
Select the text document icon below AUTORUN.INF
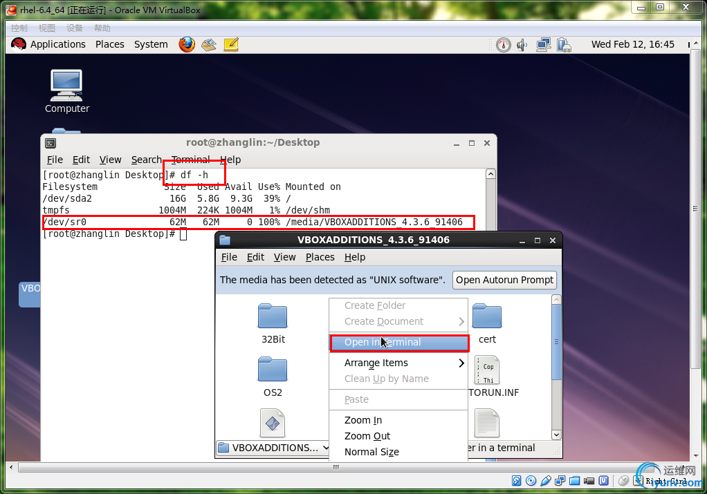point(487,423)
